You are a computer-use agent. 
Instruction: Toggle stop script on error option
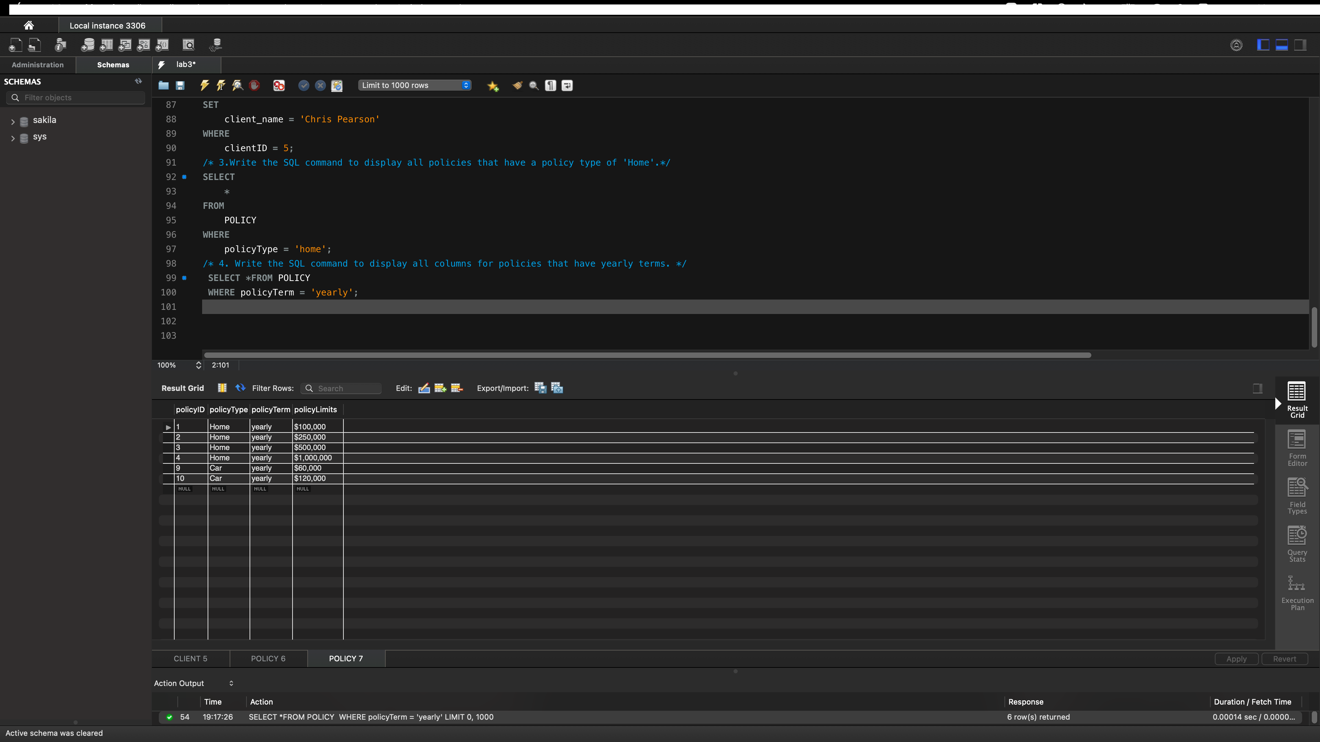278,86
